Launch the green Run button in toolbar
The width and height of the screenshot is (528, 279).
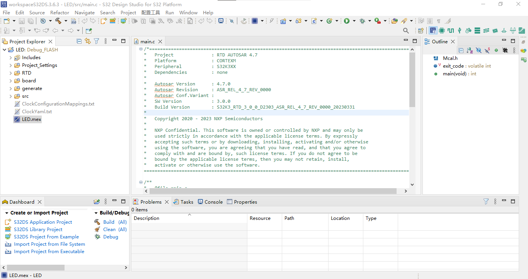[x=347, y=21]
